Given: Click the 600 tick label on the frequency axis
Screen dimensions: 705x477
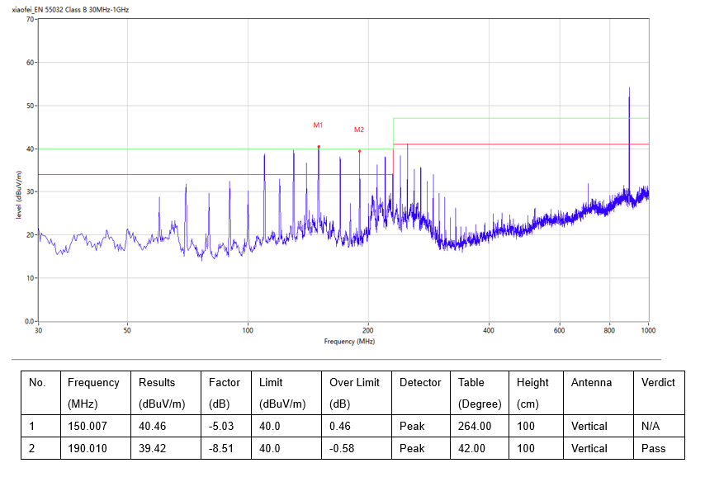Looking at the screenshot, I should [x=559, y=330].
